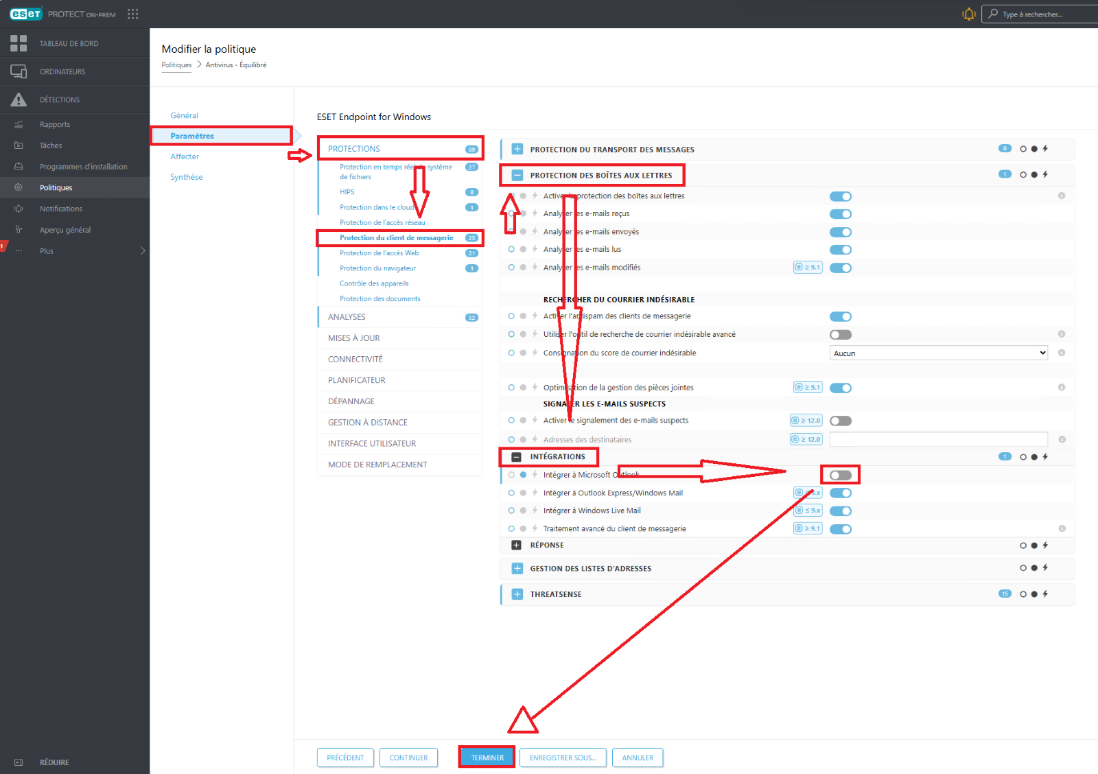Select Protection du navigateur tree item
This screenshot has width=1098, height=774.
coord(377,268)
